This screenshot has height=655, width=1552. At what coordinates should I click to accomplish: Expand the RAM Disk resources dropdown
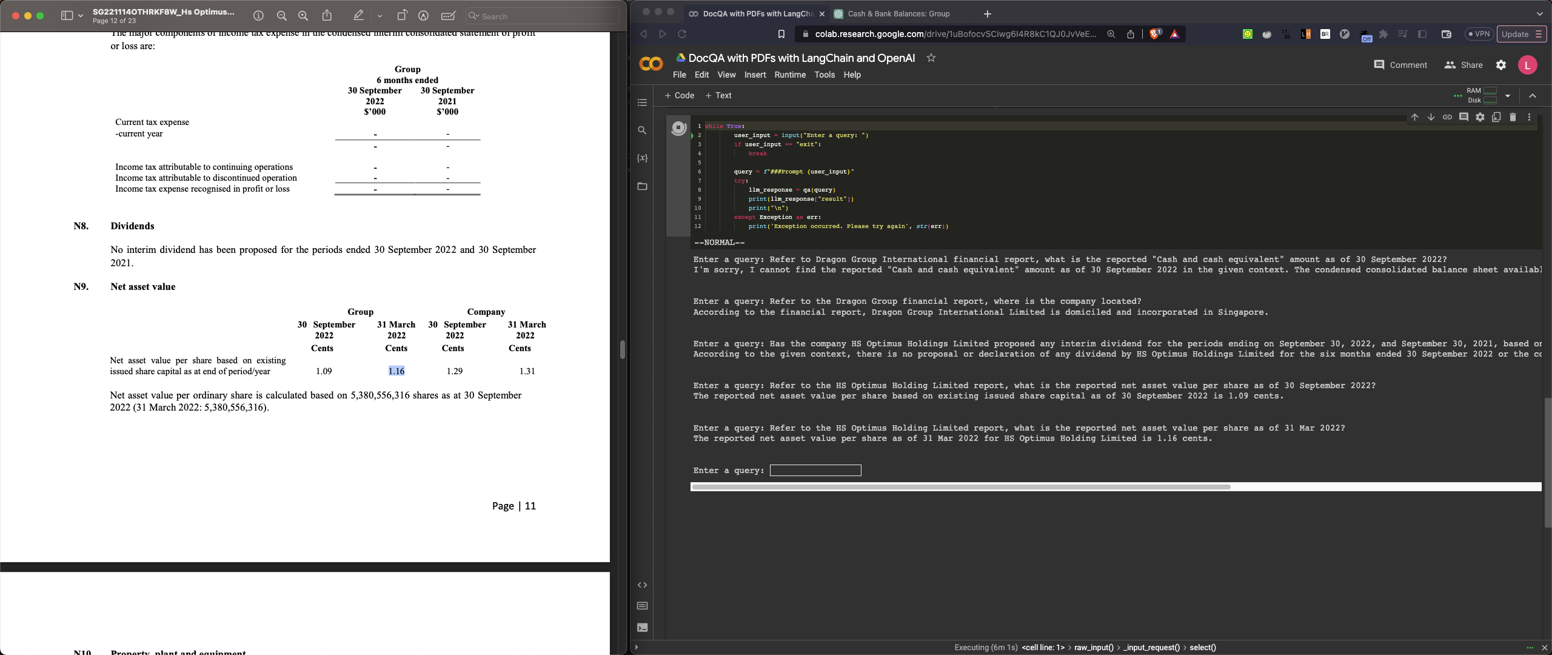[x=1508, y=96]
